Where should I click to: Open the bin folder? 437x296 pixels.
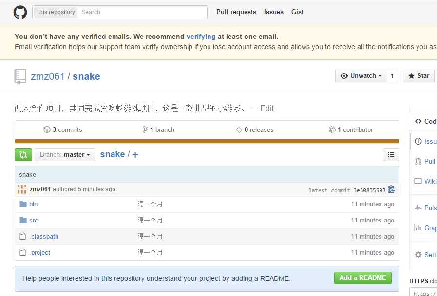tap(33, 204)
